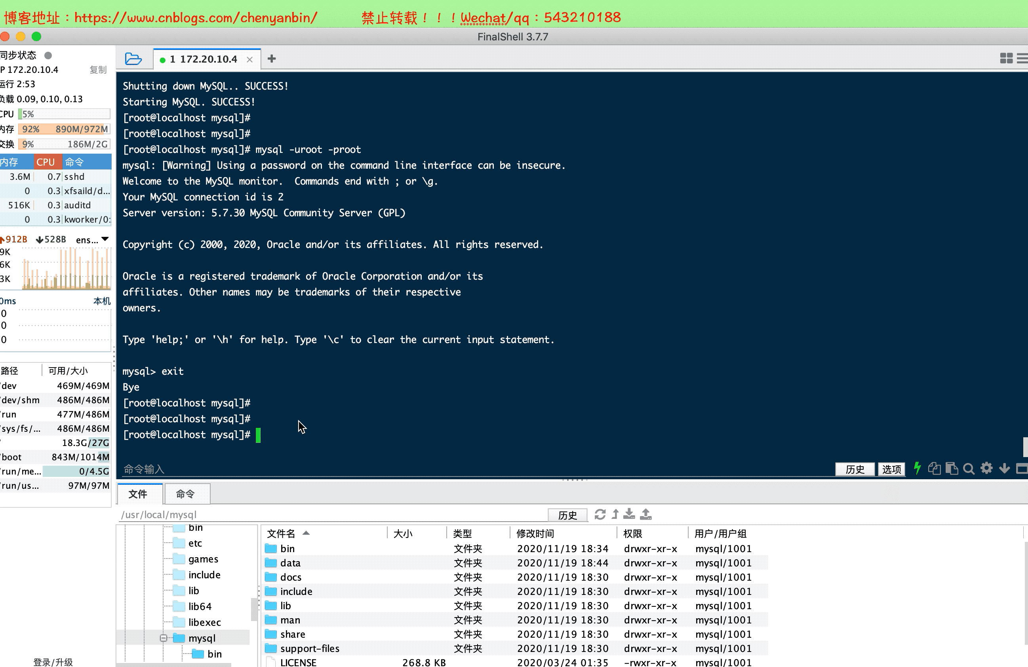The width and height of the screenshot is (1028, 667).
Task: Toggle terminal fullscreen rectangle icon
Action: 1022,469
